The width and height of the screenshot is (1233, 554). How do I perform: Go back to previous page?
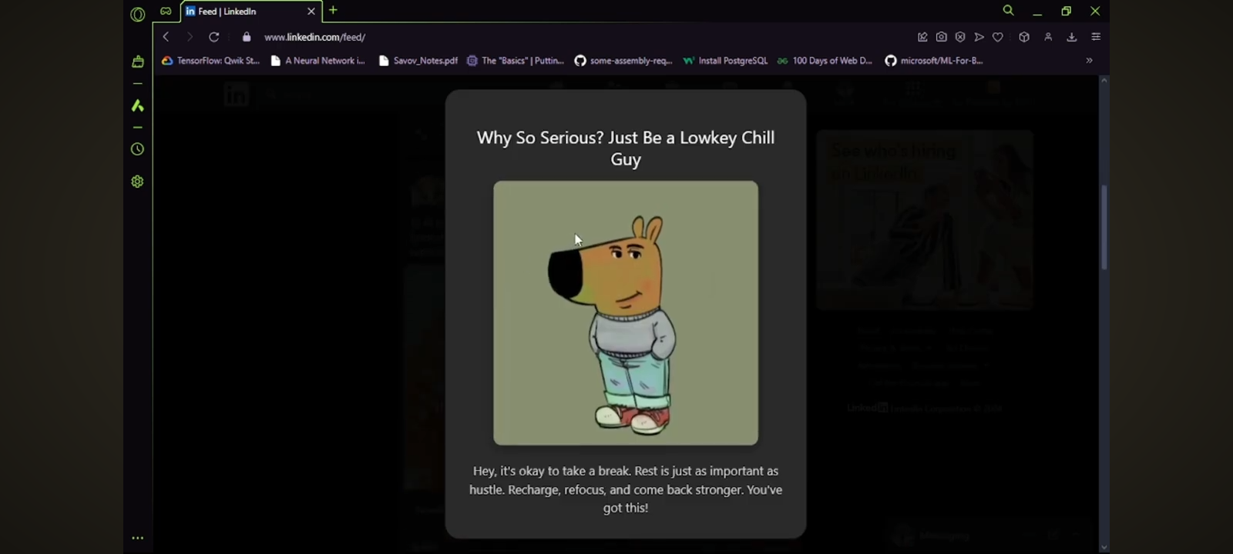pos(166,37)
